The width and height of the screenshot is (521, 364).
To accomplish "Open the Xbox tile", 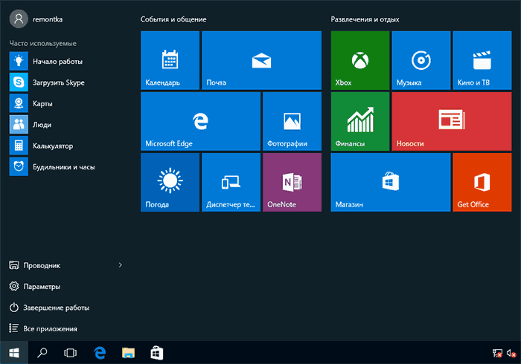I will point(359,60).
